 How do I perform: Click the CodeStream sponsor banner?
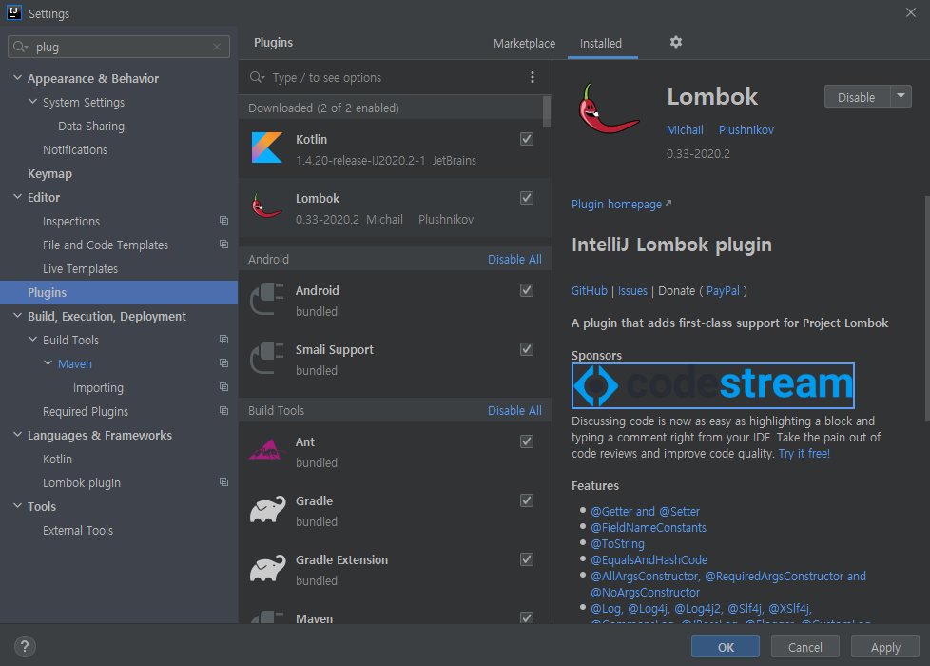713,385
